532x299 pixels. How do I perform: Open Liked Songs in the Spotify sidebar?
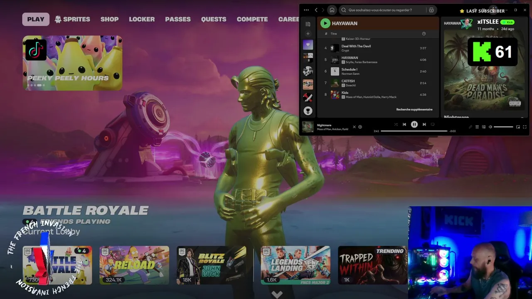click(x=308, y=44)
